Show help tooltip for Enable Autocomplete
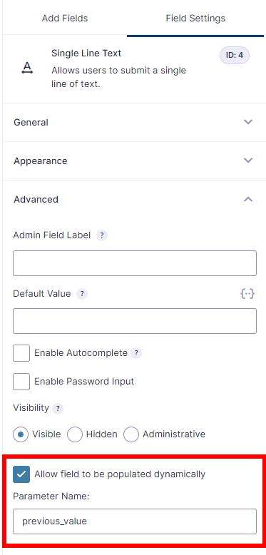Image resolution: width=266 pixels, height=555 pixels. (x=136, y=353)
